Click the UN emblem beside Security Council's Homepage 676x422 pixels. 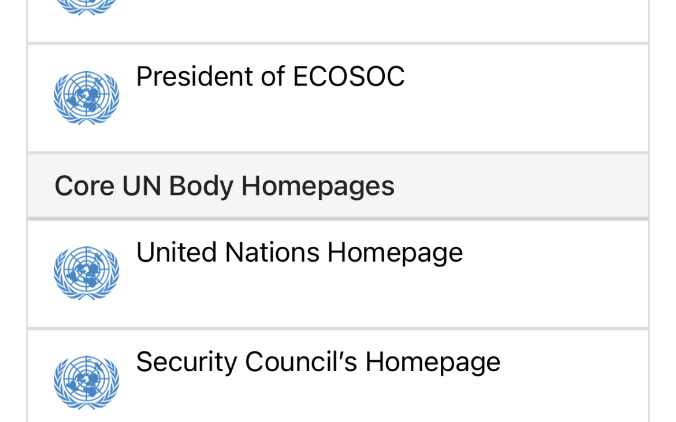coord(86,383)
